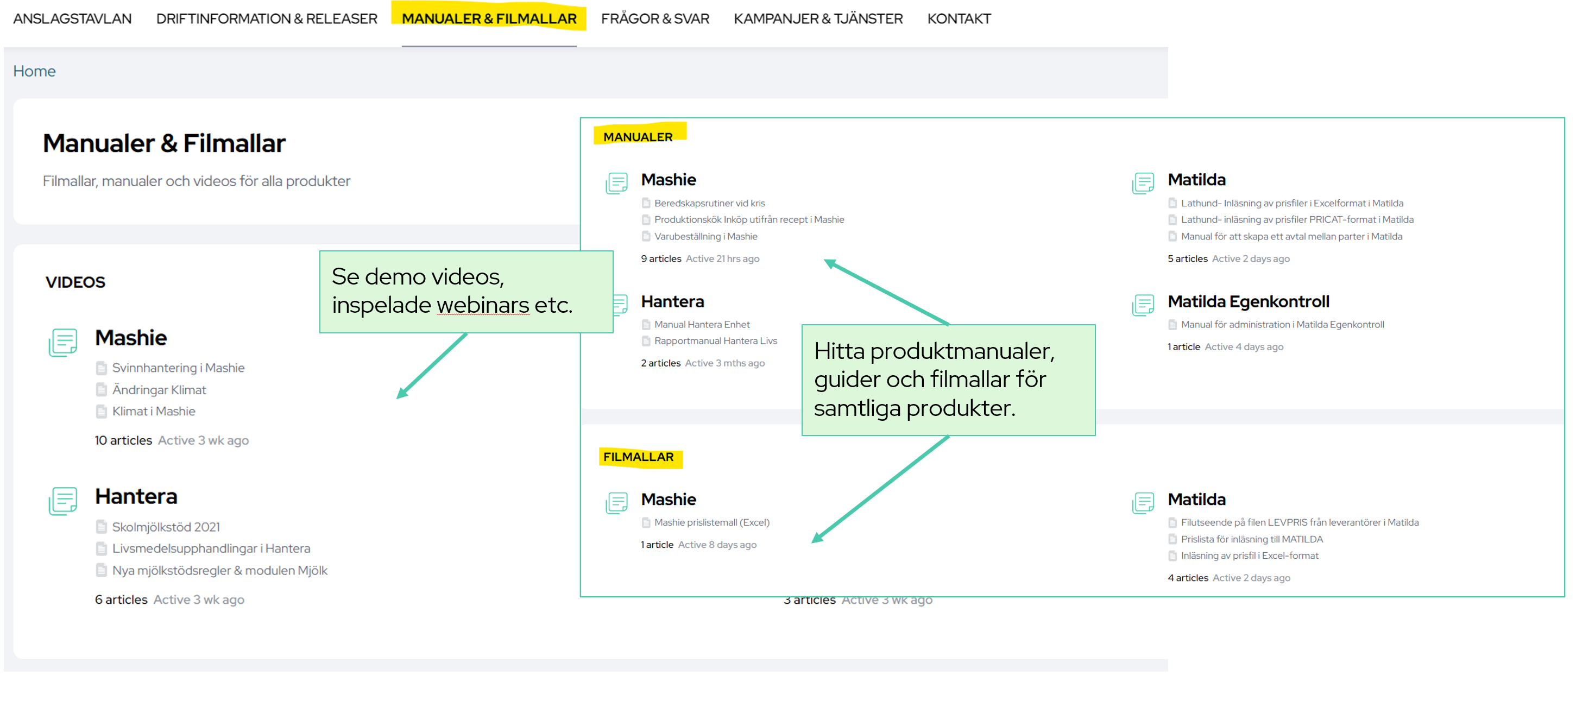1576x701 pixels.
Task: Open the KONTAKT page
Action: [959, 18]
